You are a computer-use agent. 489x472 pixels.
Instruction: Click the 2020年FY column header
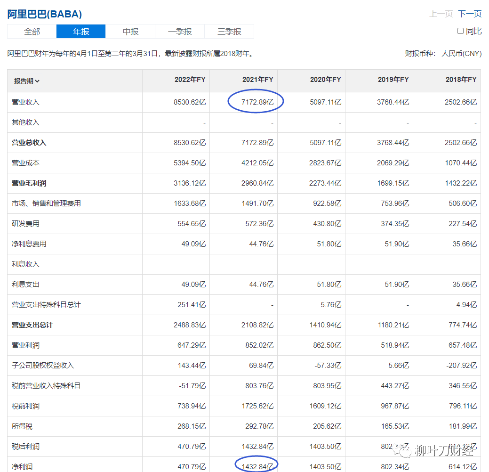pos(326,80)
